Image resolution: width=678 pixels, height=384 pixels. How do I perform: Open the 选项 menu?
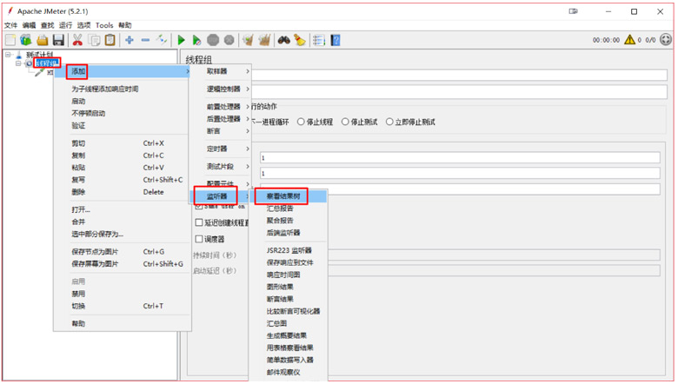point(84,25)
